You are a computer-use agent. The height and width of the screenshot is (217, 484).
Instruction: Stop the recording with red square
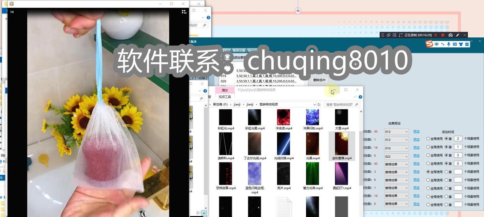(x=442, y=35)
